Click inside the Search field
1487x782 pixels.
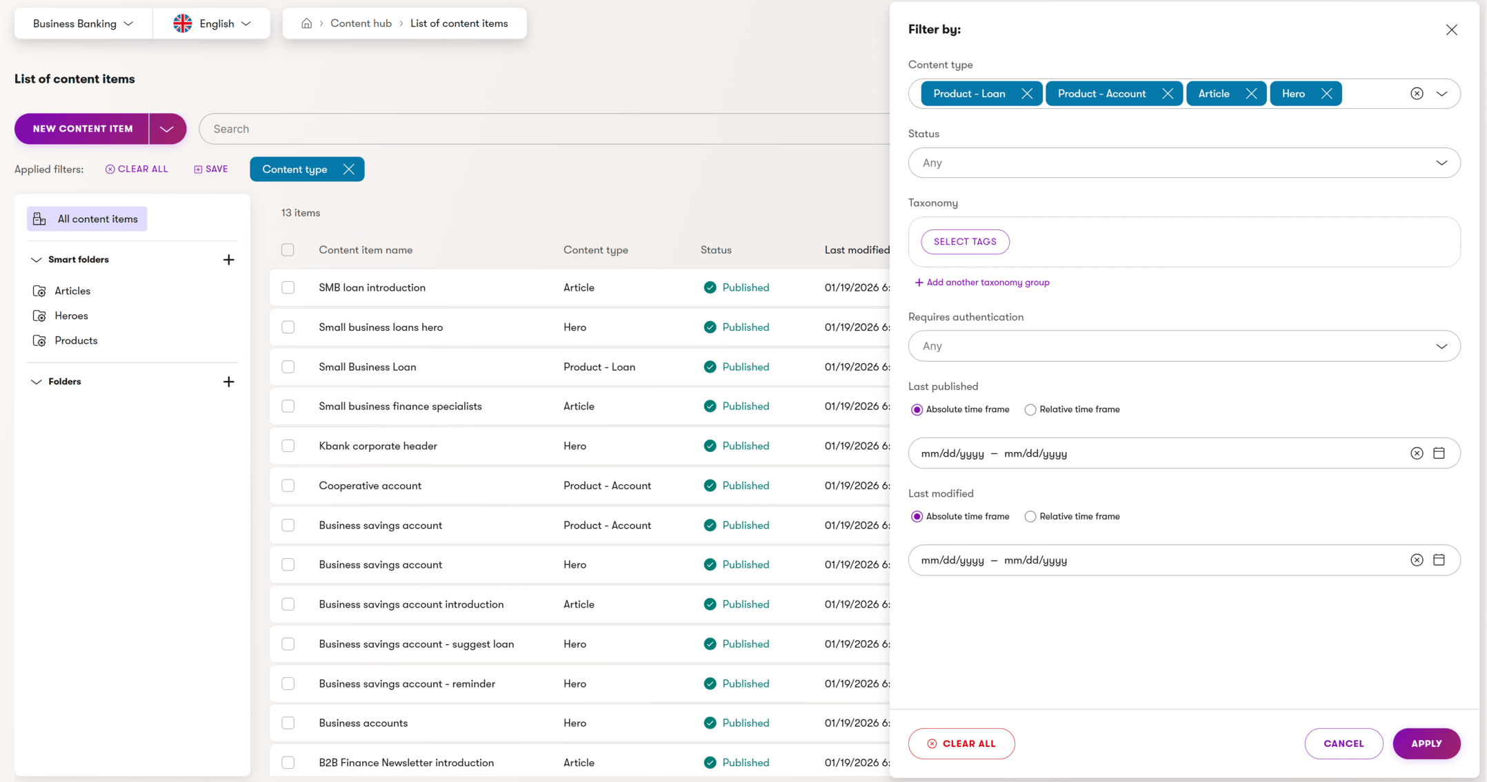point(483,129)
